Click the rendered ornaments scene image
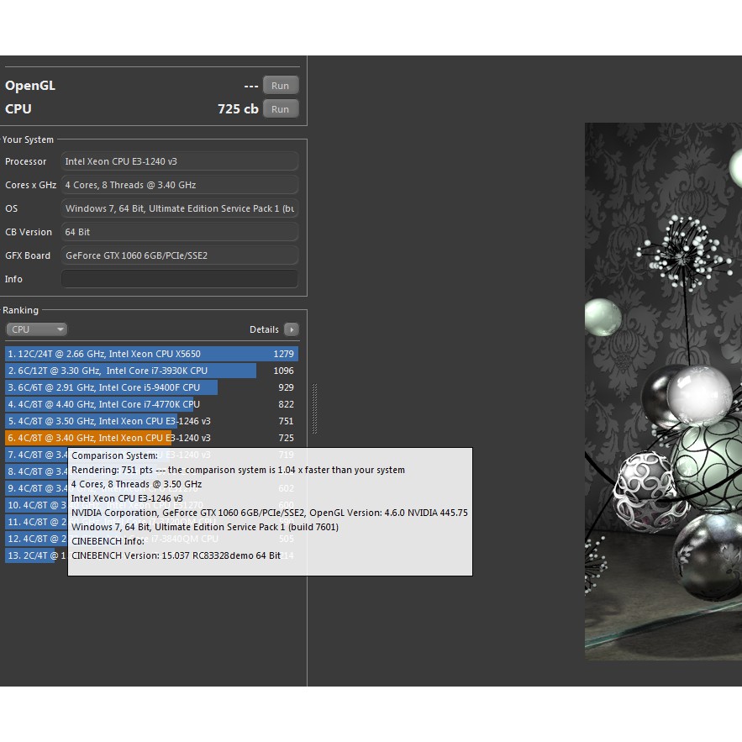This screenshot has height=742, width=742. click(663, 392)
